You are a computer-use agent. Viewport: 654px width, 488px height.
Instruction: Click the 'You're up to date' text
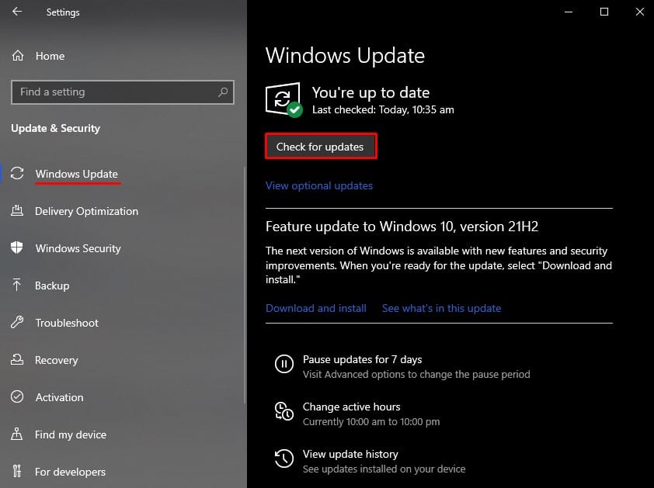pos(370,92)
